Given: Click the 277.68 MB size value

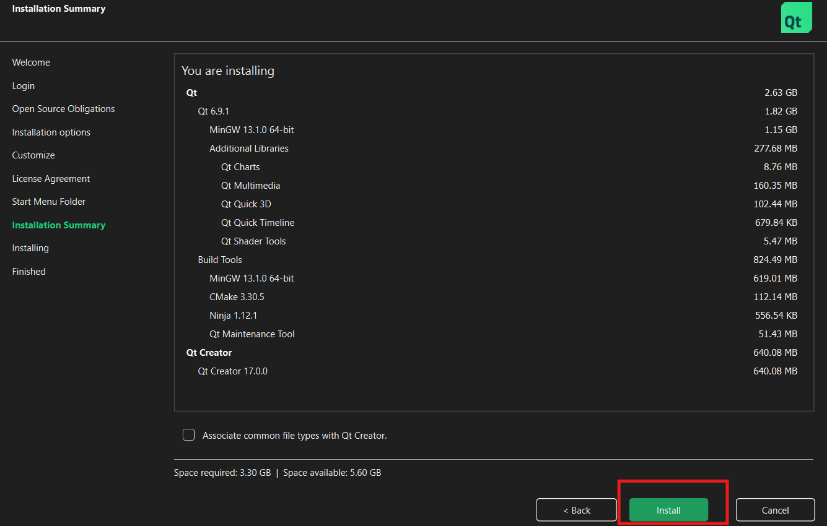Looking at the screenshot, I should pyautogui.click(x=776, y=149).
